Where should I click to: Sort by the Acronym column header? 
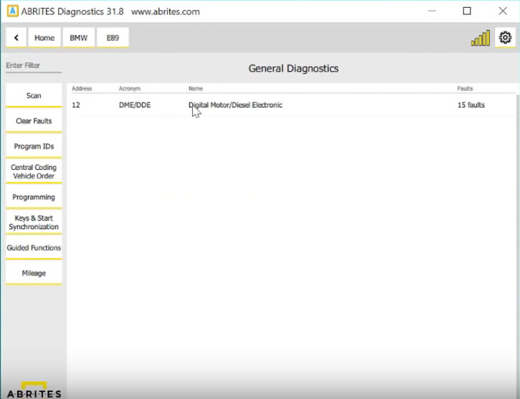130,88
